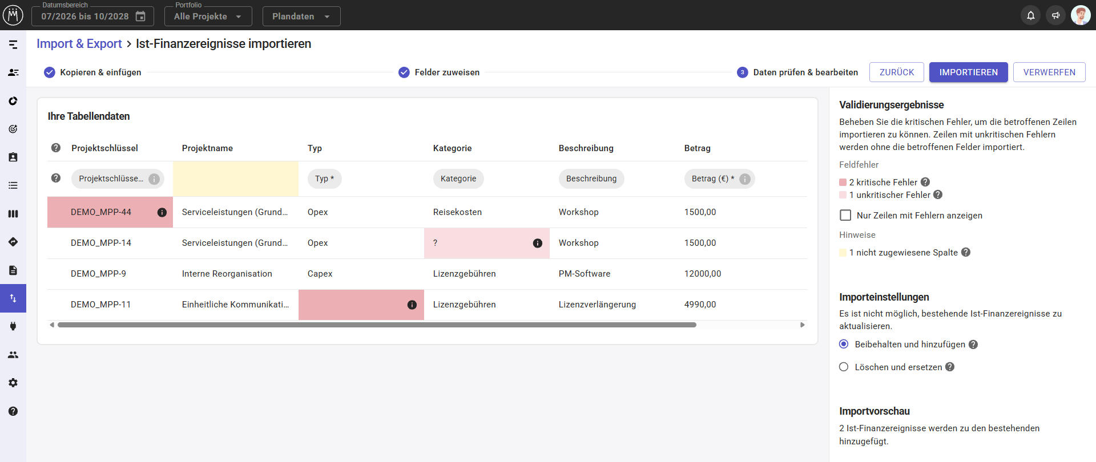Go to step 'Kopieren & einfügen'
The image size is (1096, 462).
(x=92, y=72)
